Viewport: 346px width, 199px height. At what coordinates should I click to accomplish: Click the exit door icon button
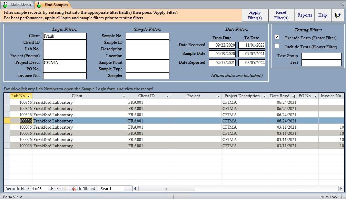tap(337, 15)
